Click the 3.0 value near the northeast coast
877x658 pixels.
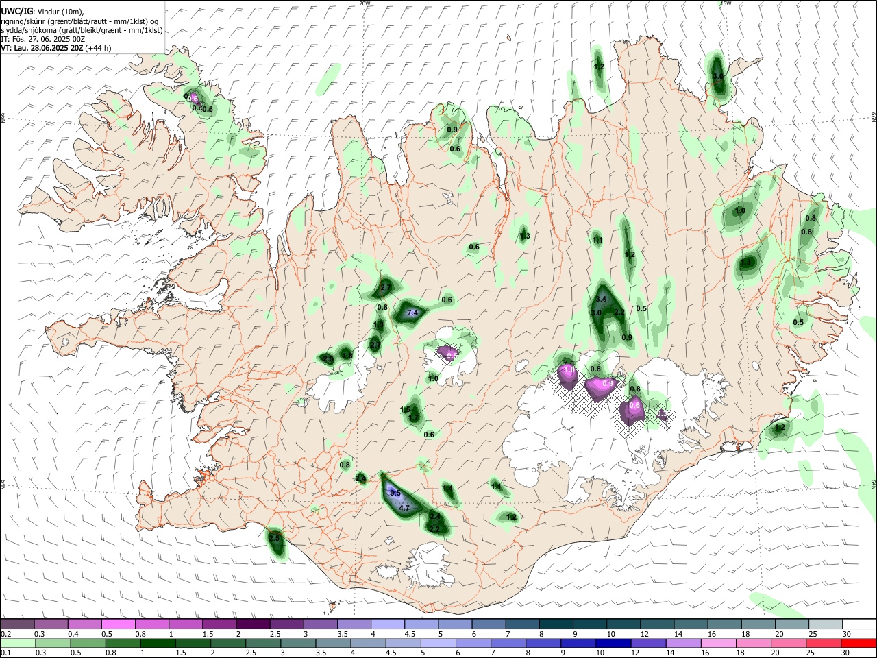tap(718, 76)
